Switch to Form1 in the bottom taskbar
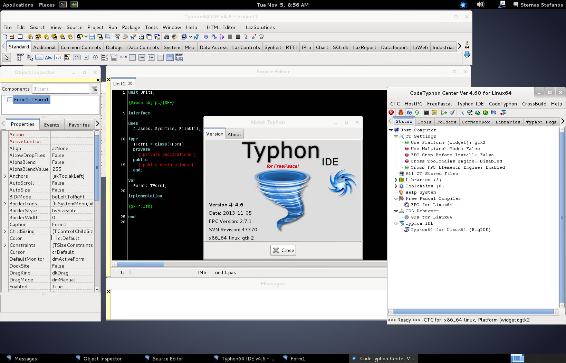 click(297, 359)
